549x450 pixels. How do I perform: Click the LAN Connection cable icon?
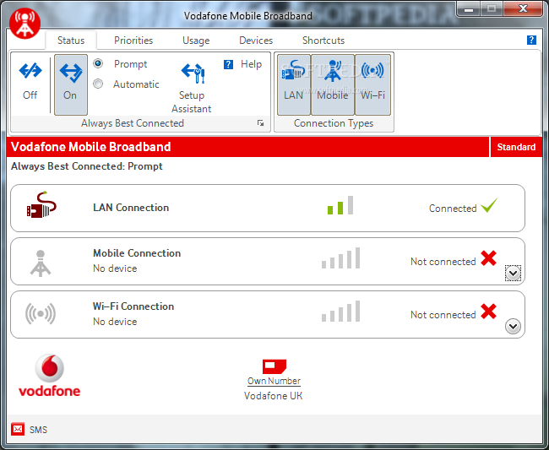pyautogui.click(x=41, y=204)
